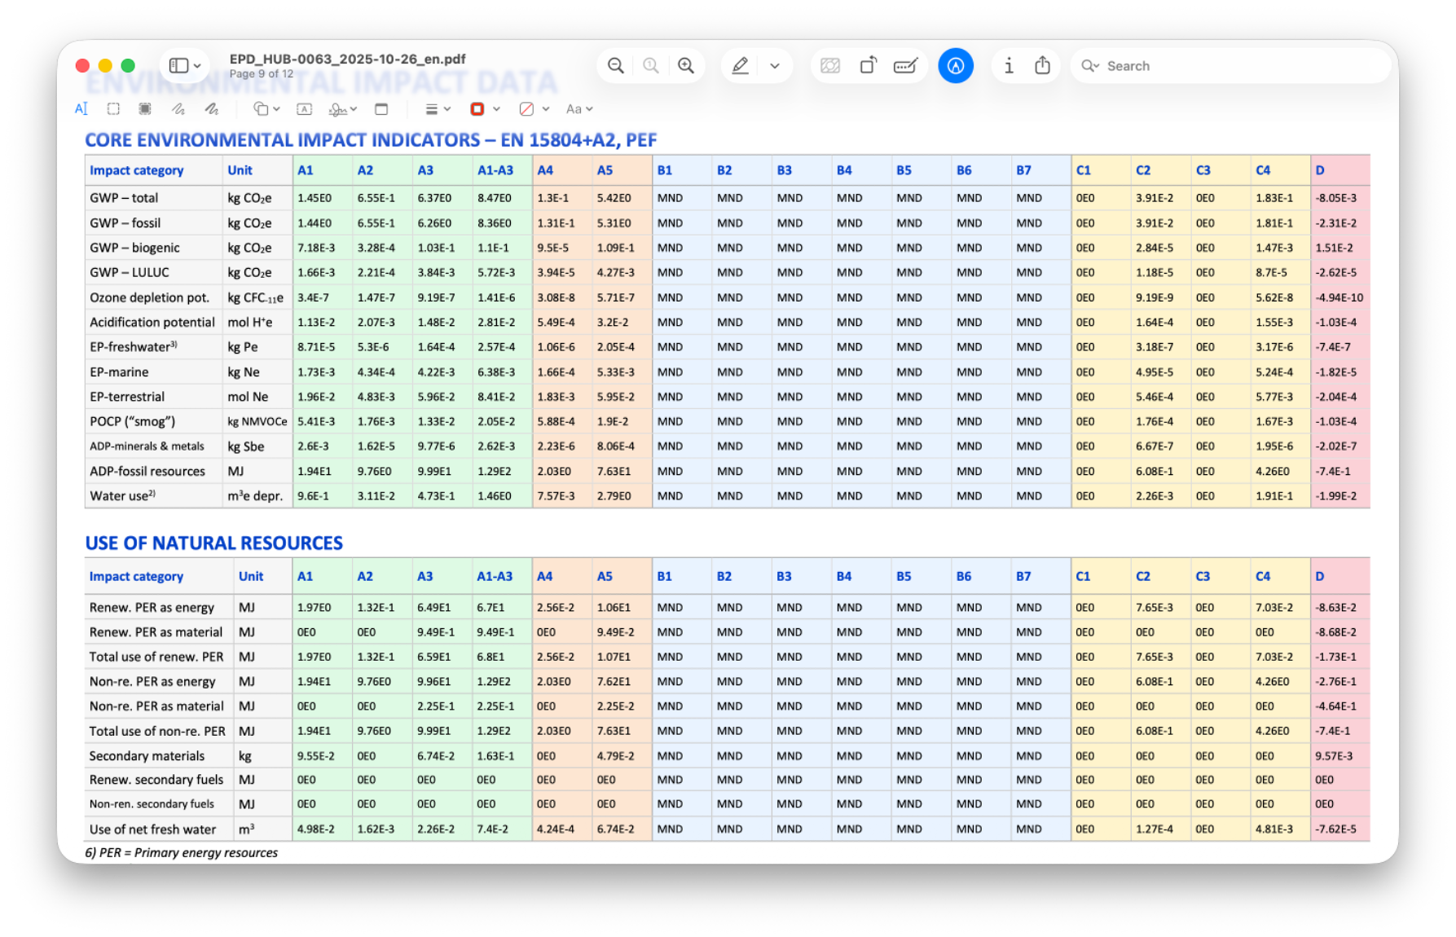The image size is (1456, 937).
Task: Choose the Sketch tool
Action: pos(178,108)
